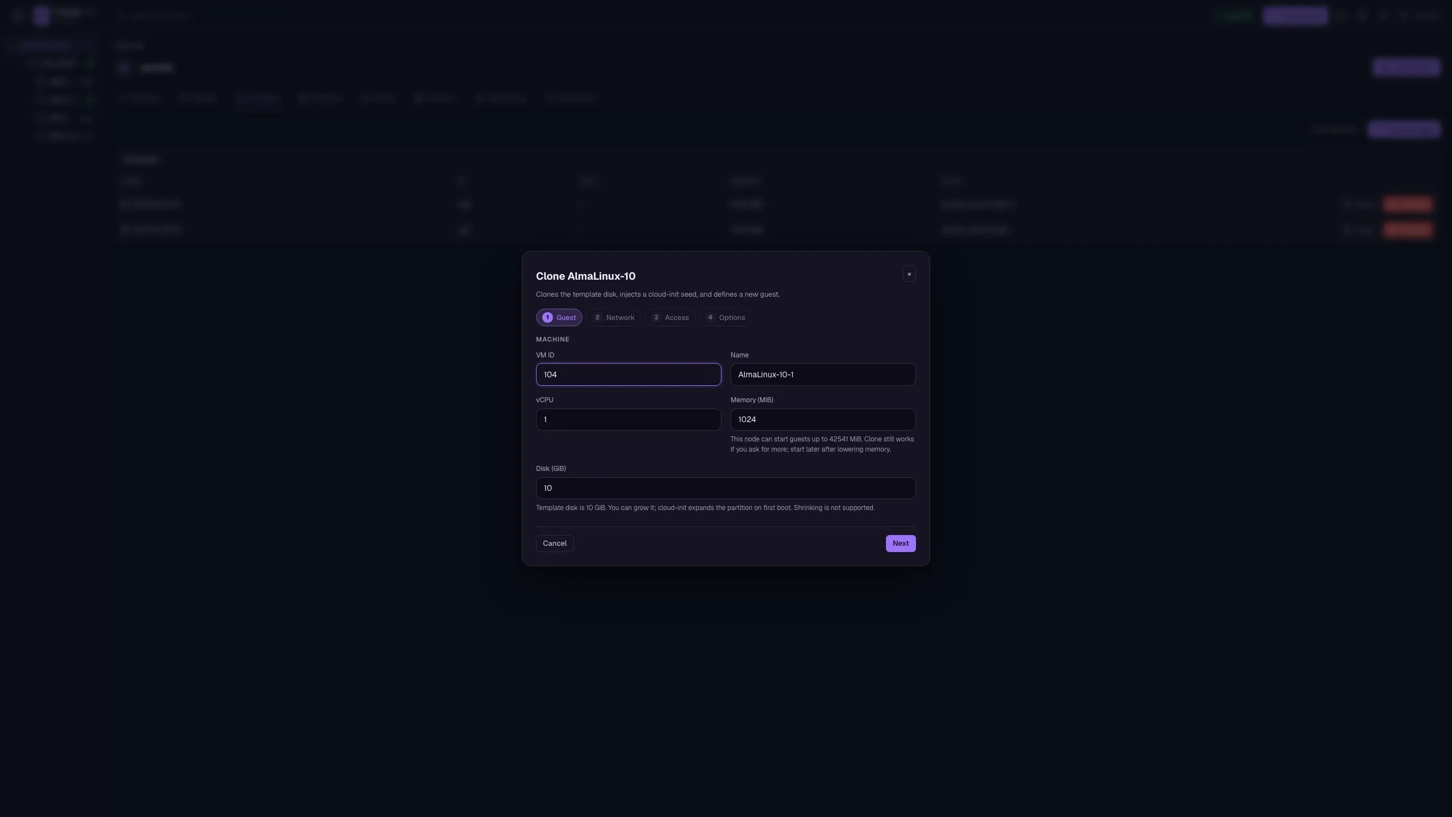Click the Memory (MiB) field
Viewport: 1452px width, 817px height.
[823, 420]
